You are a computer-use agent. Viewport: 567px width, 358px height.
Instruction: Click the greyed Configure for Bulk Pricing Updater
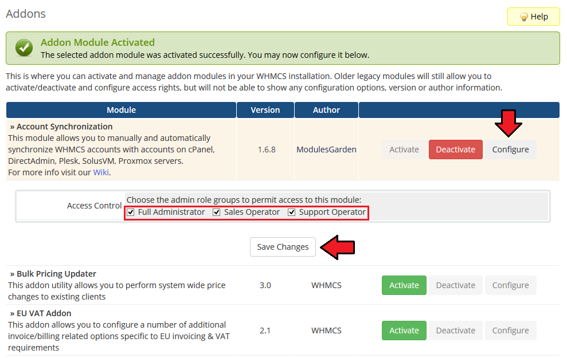[x=510, y=285]
